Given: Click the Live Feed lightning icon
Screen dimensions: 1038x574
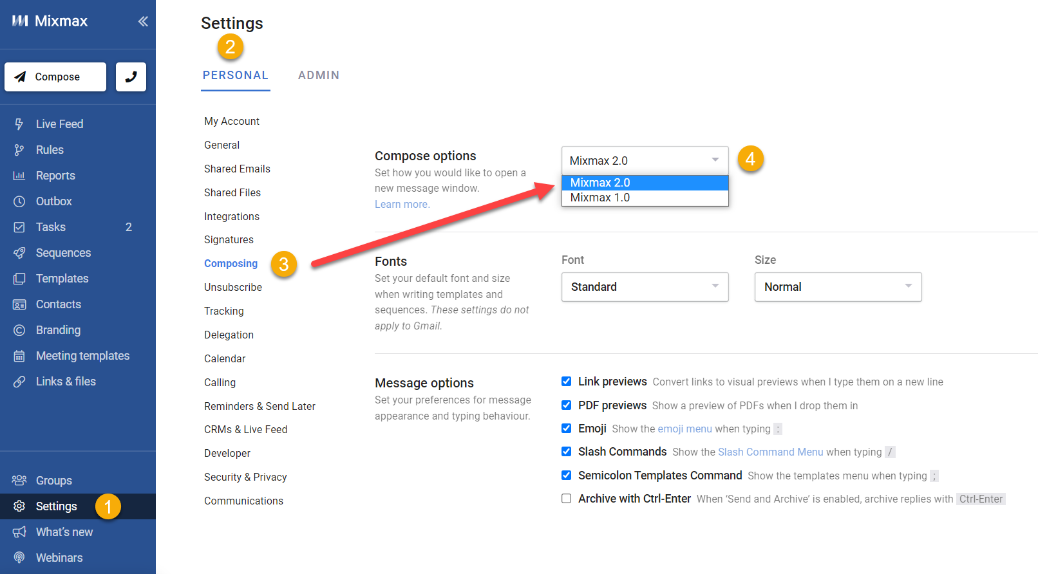Looking at the screenshot, I should pos(19,124).
